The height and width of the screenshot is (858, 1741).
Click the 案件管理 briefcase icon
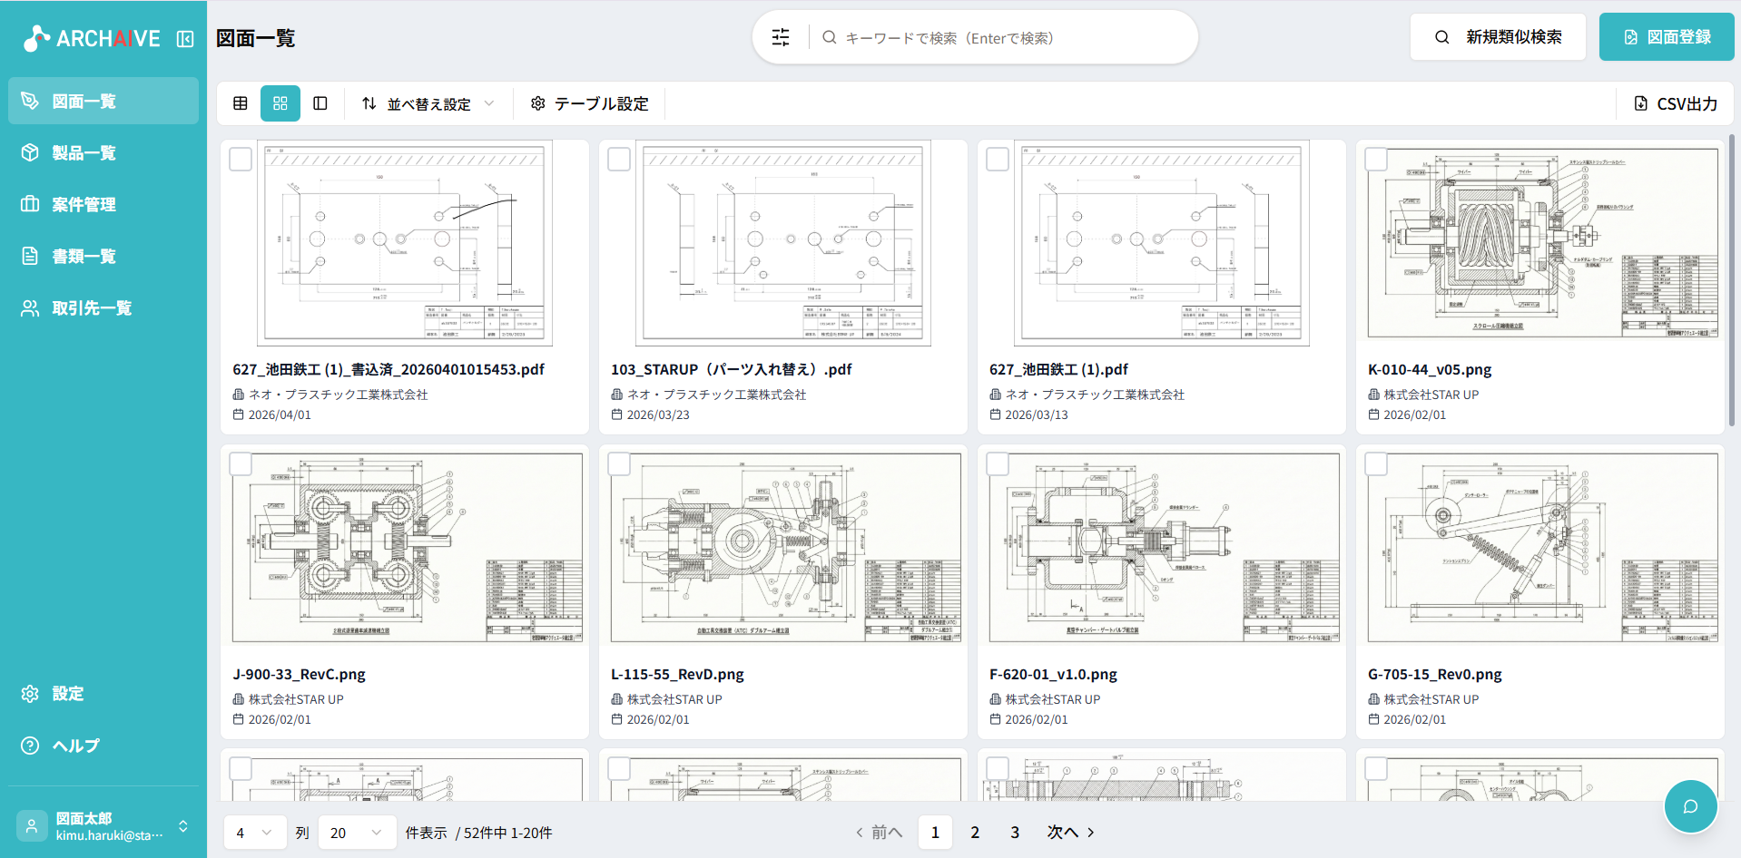[30, 204]
